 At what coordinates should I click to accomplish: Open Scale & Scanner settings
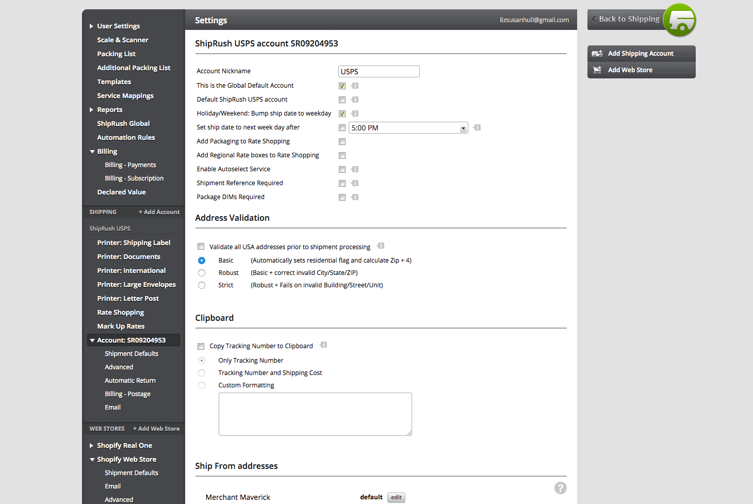[123, 40]
